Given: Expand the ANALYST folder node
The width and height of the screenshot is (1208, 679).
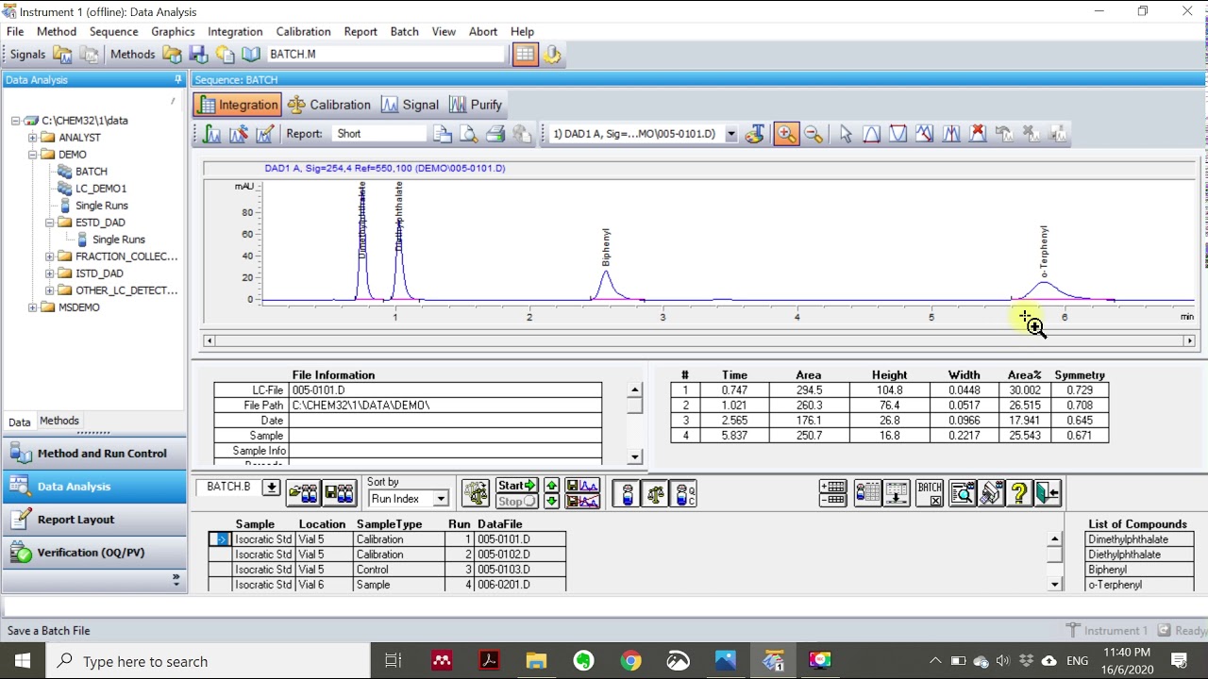Looking at the screenshot, I should (x=33, y=138).
